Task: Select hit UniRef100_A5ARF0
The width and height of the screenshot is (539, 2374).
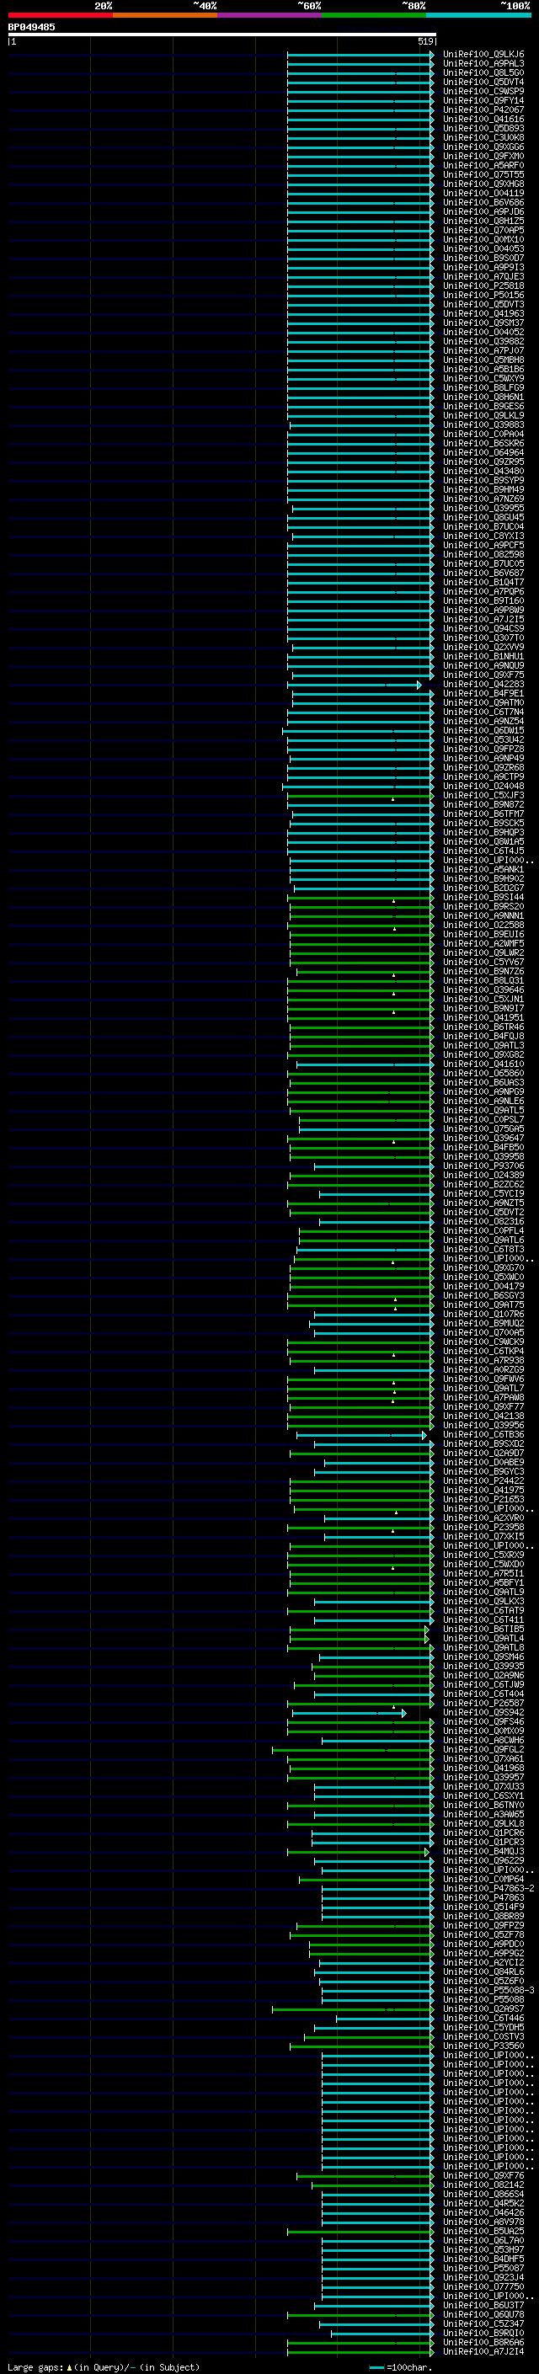Action: click(x=483, y=166)
